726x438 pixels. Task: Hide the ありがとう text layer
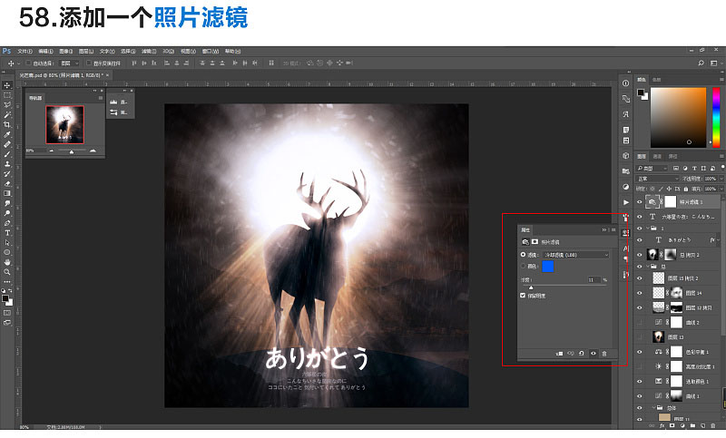[640, 240]
